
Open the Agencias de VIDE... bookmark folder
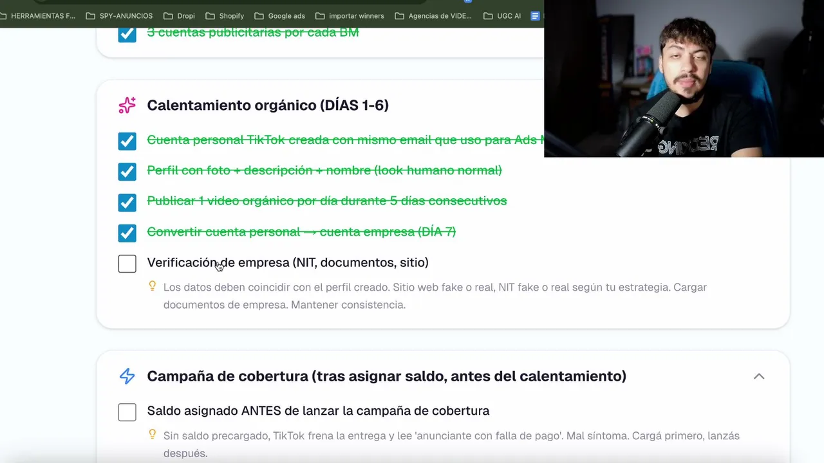tap(433, 15)
